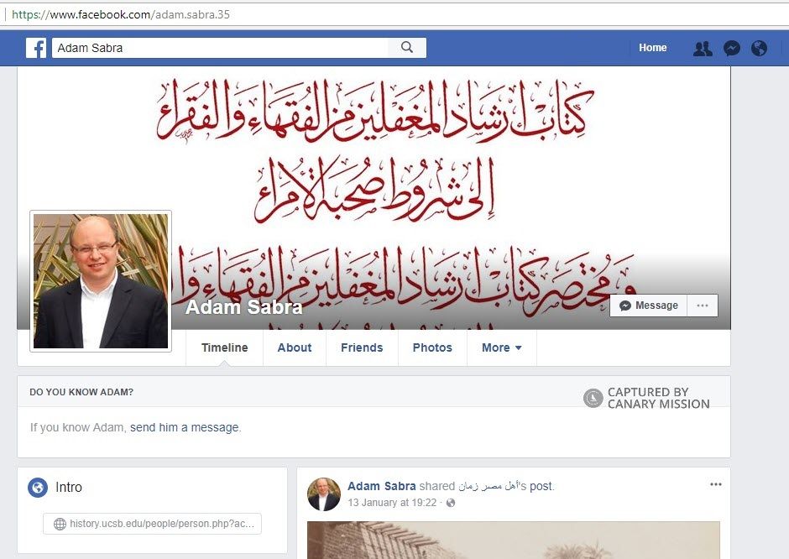789x559 pixels.
Task: Expand the More tab dropdown
Action: click(502, 347)
